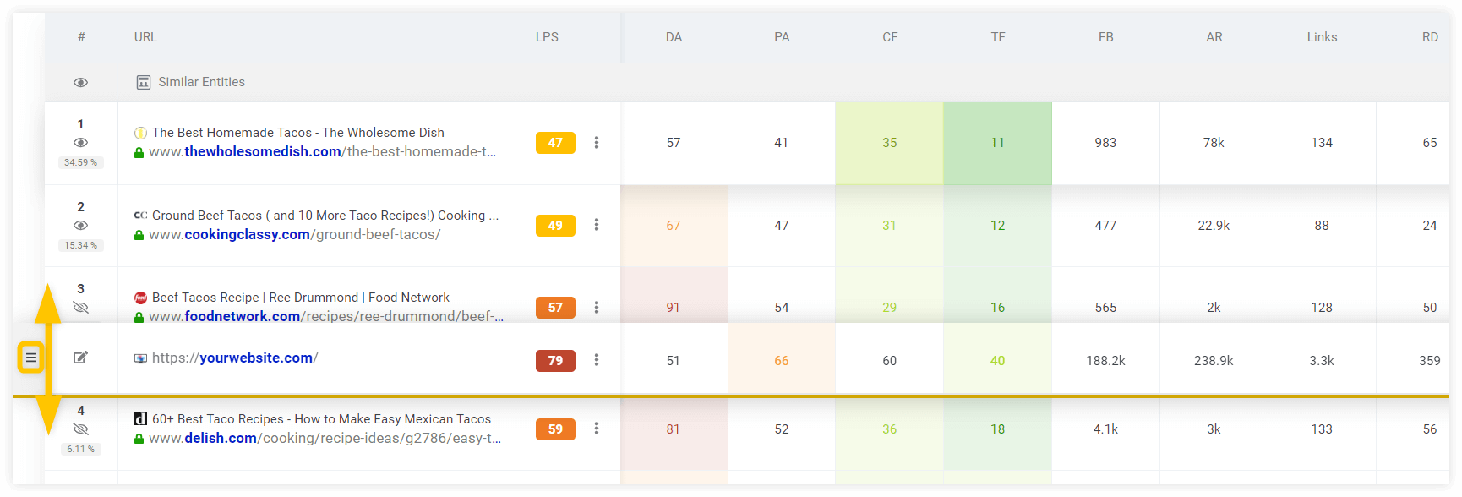This screenshot has width=1462, height=497.
Task: Open the https://yourwebsite.com/ link
Action: (x=235, y=358)
